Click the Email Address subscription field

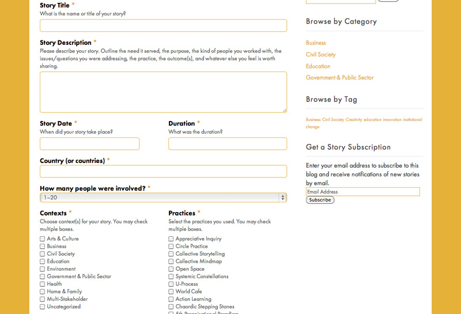pos(363,192)
